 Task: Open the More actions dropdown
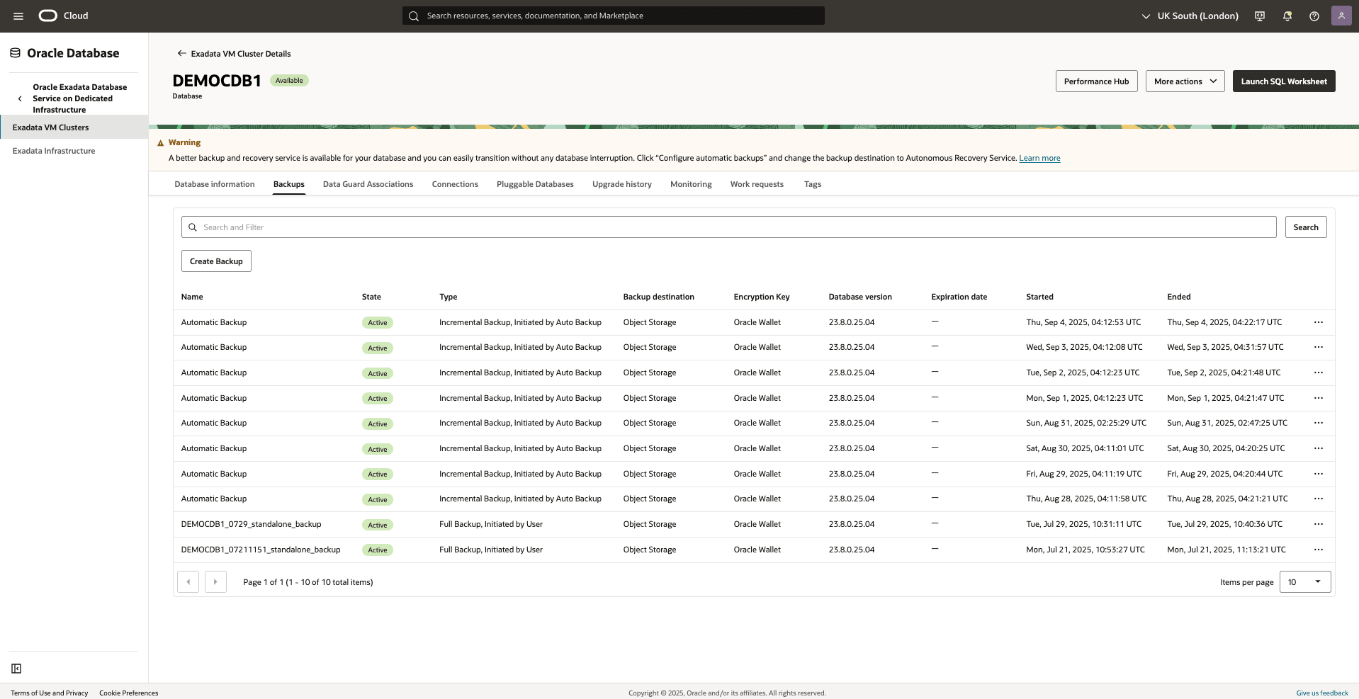(x=1185, y=81)
